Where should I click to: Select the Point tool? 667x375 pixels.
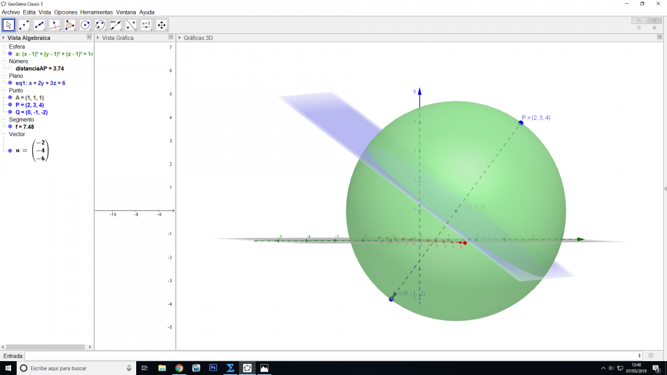(x=24, y=25)
